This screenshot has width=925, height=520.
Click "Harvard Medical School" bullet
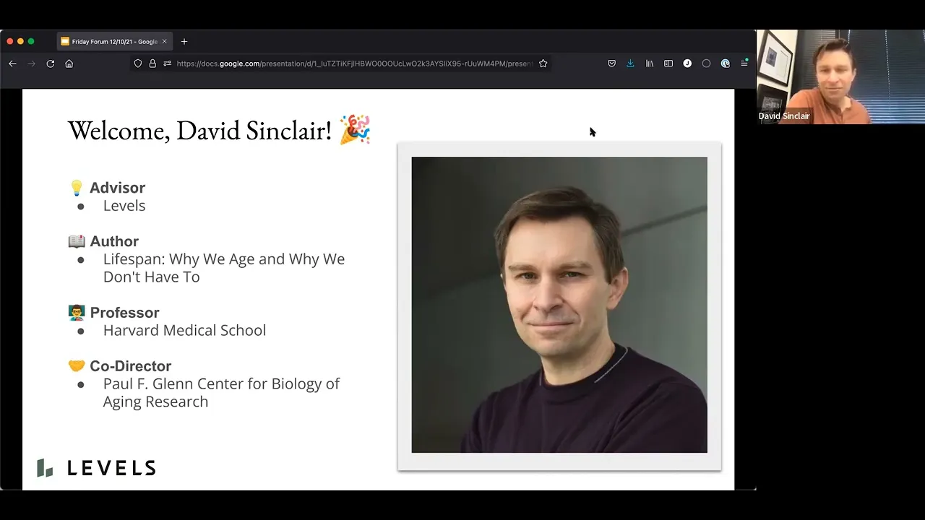click(184, 331)
